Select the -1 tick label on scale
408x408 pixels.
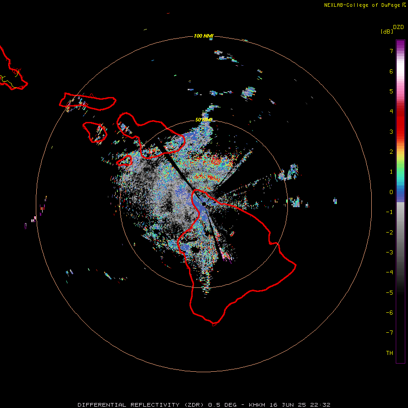[389, 212]
